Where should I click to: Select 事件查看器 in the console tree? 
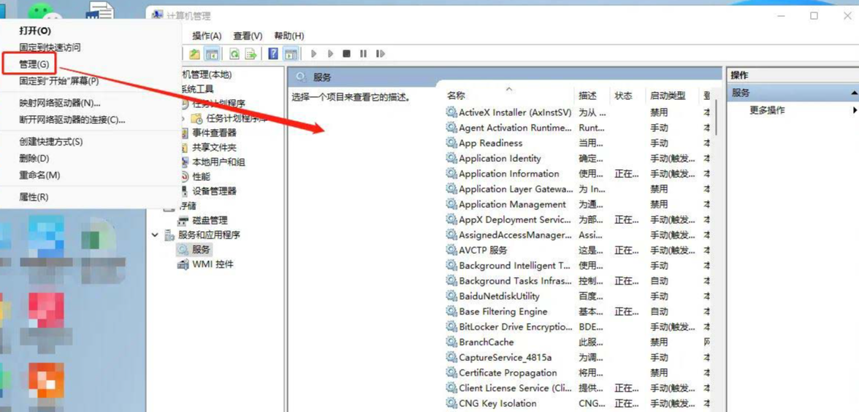click(x=214, y=133)
